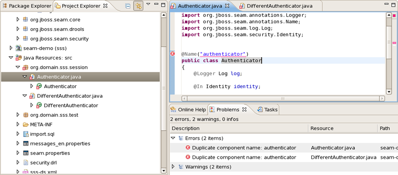Image resolution: width=398 pixels, height=175 pixels.
Task: Click import.sql file icon
Action: [26, 134]
